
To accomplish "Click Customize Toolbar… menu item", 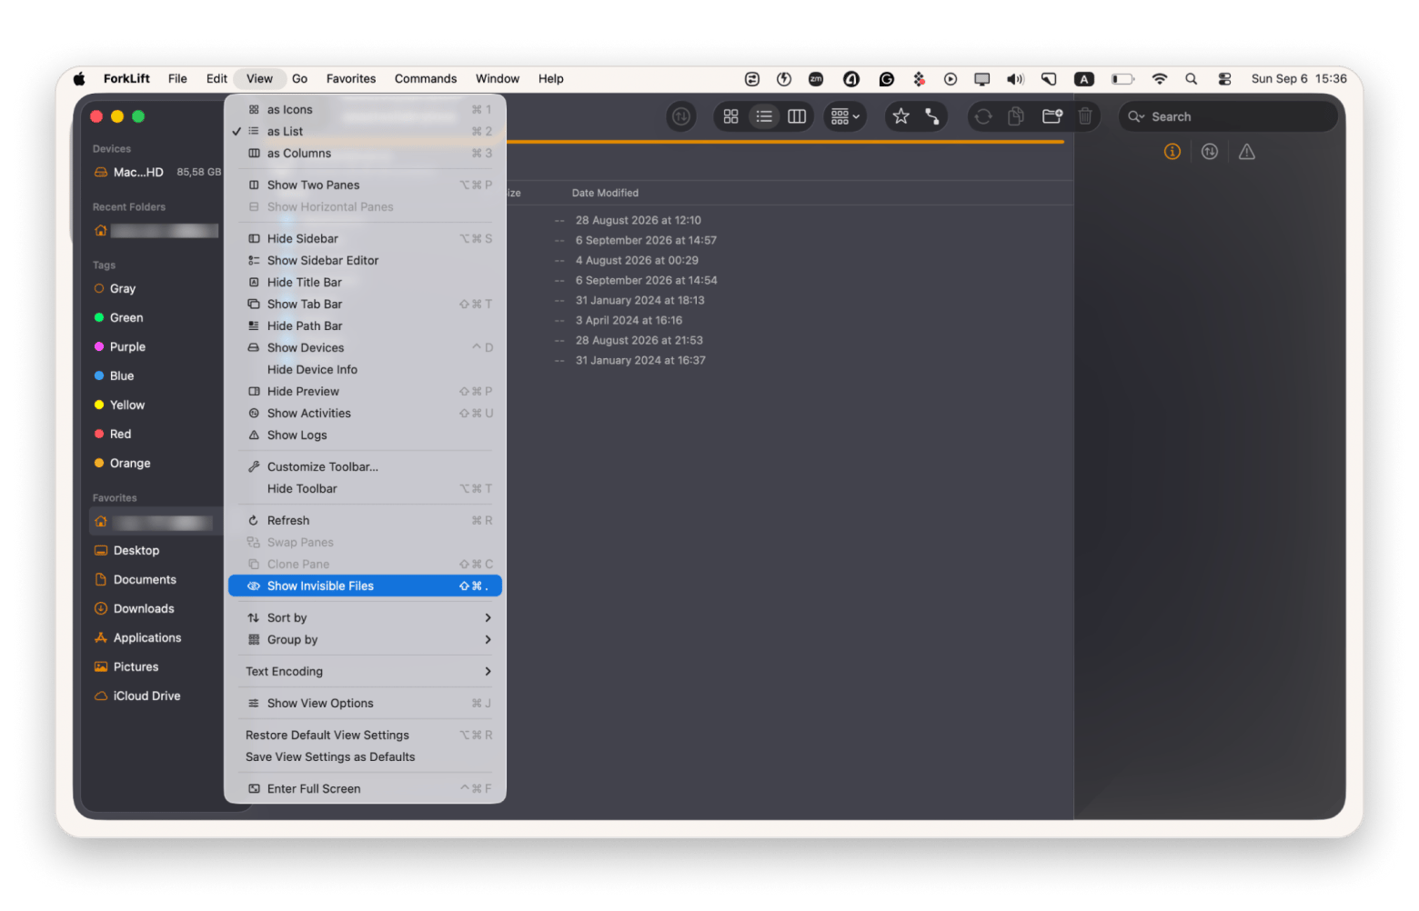I will point(365,467).
